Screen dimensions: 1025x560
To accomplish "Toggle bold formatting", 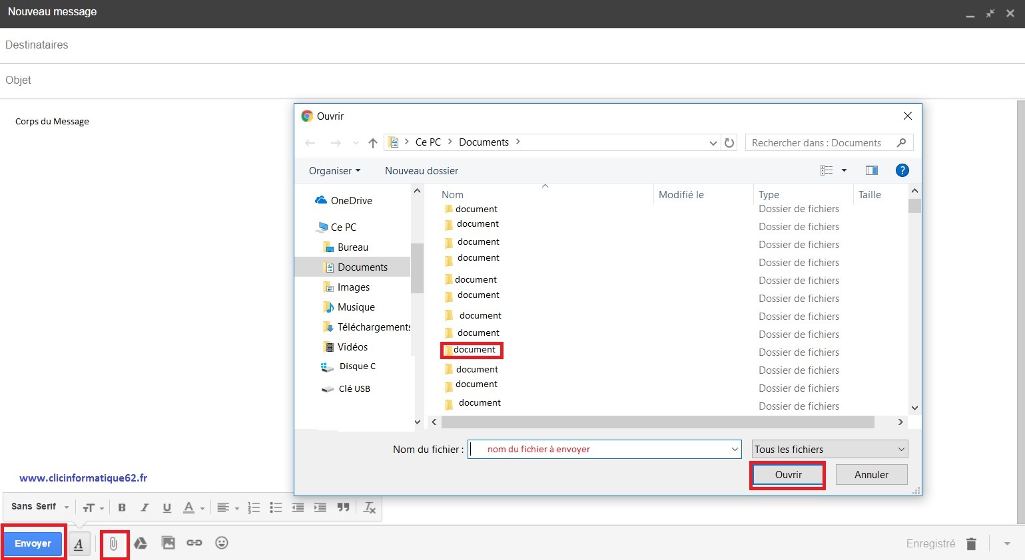I will 122,507.
